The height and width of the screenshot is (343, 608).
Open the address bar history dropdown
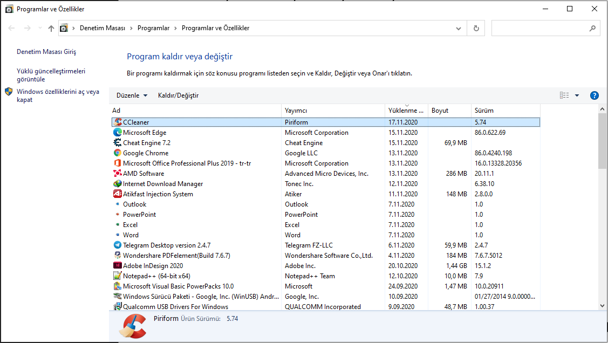[459, 28]
